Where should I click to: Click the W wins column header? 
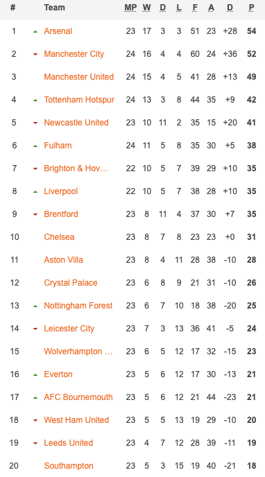146,8
